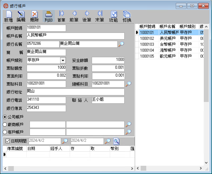This screenshot has width=212, height=174.
Task: Click the 票貼額度 input field
Action: coord(46,68)
